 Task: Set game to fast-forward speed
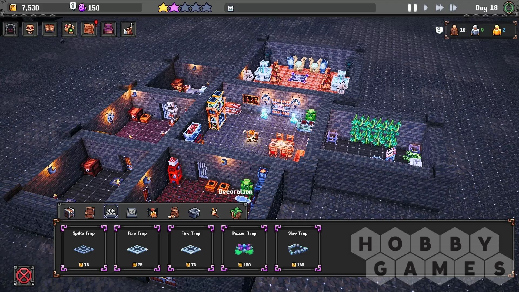pyautogui.click(x=440, y=8)
